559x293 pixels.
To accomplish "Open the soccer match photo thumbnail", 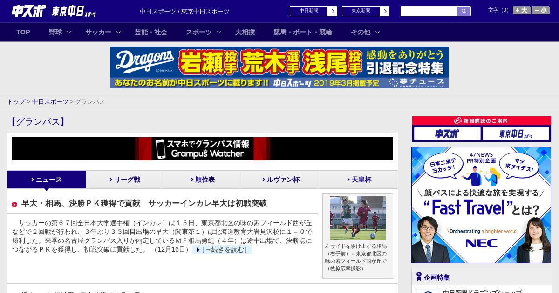I will 358,218.
